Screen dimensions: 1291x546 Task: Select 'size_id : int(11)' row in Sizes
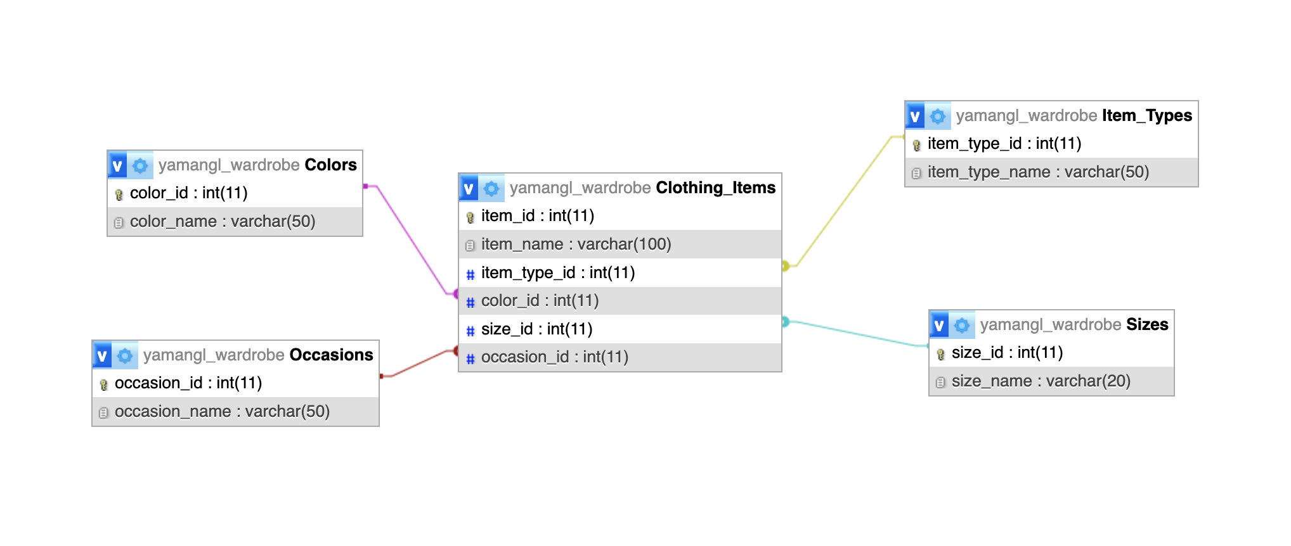click(1052, 353)
